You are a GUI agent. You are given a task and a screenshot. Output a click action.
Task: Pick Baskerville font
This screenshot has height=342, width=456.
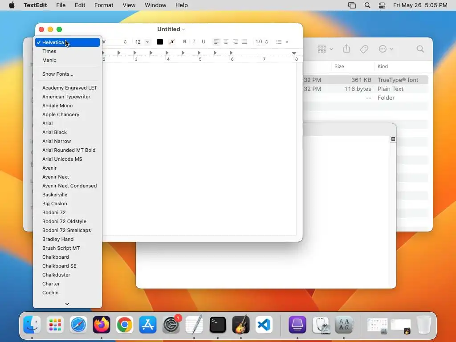(x=68, y=195)
